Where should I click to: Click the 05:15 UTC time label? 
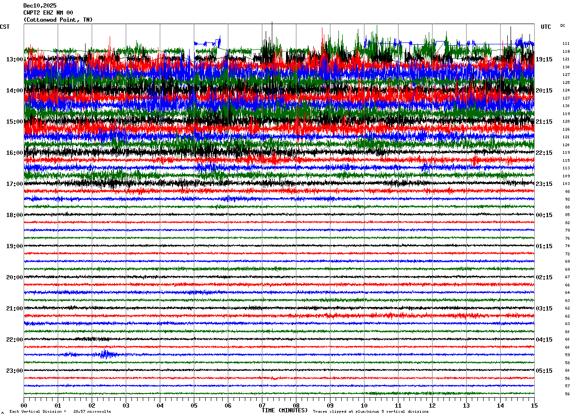pos(544,371)
